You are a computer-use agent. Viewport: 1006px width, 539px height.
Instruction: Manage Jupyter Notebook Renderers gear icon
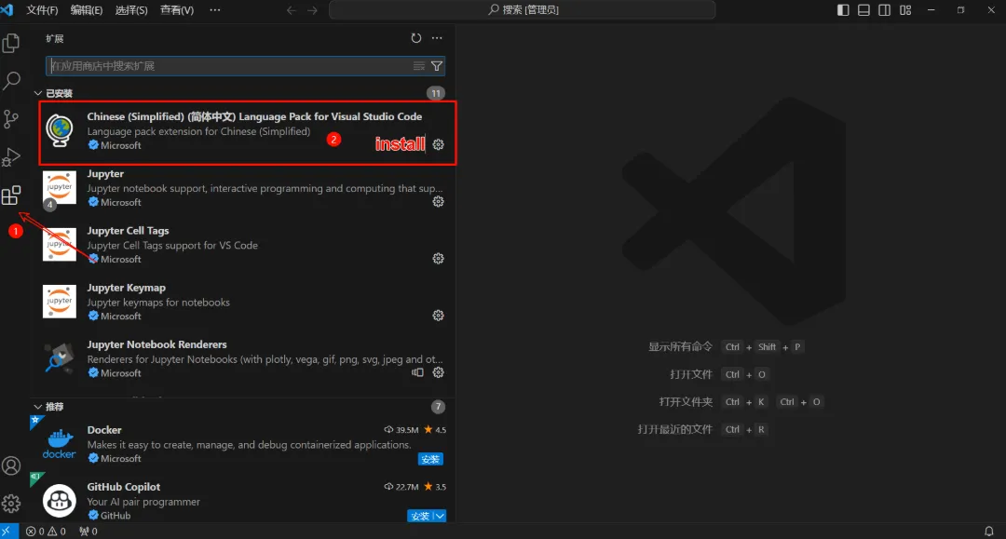point(438,373)
